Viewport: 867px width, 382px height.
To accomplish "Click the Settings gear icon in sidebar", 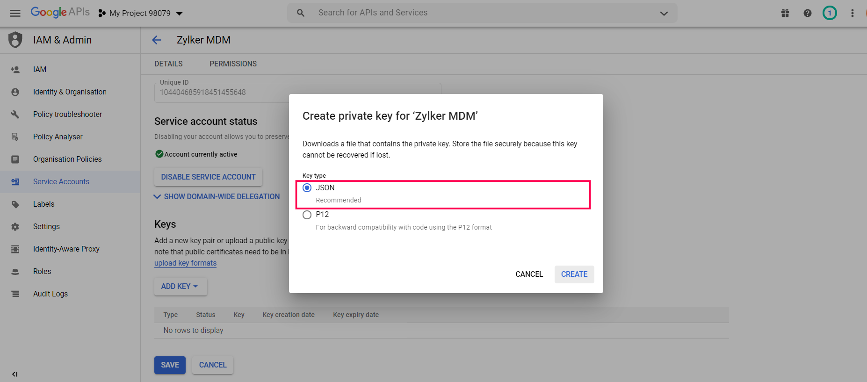I will coord(15,227).
